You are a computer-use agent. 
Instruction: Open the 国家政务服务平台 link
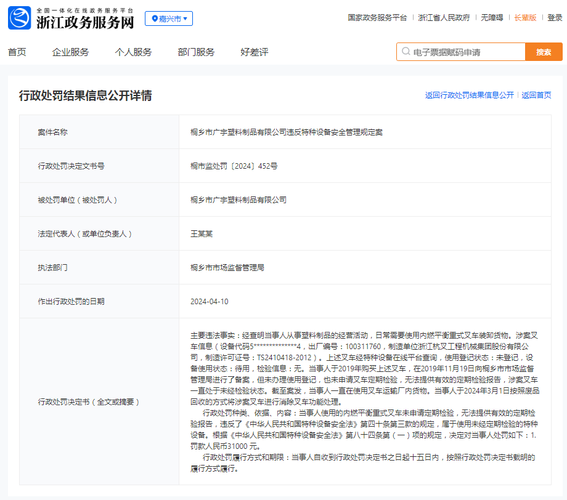(377, 18)
